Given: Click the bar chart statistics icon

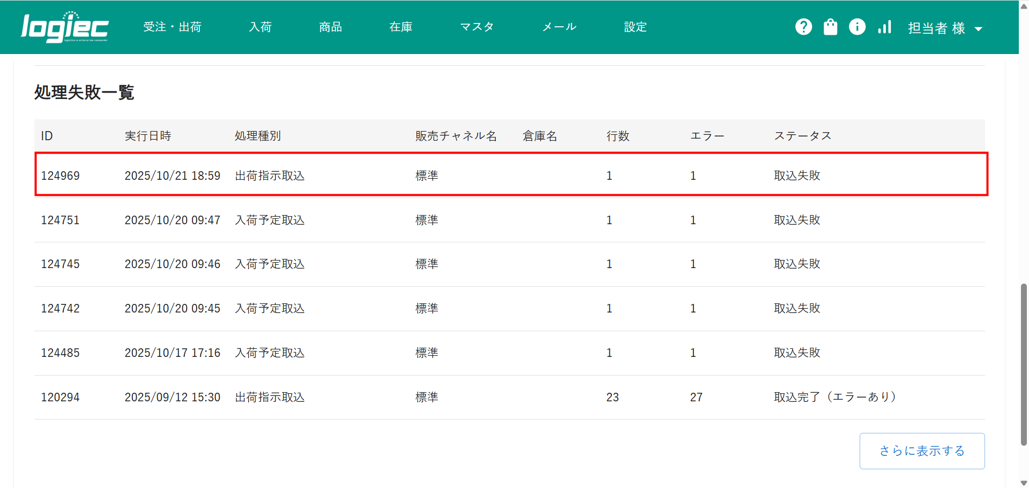Looking at the screenshot, I should (884, 27).
